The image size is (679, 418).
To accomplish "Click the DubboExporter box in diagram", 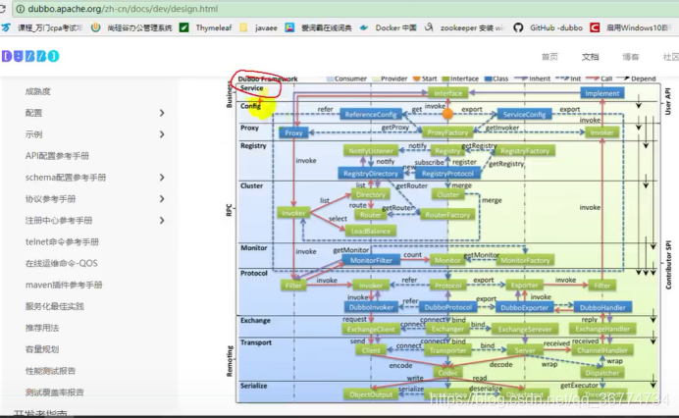I will [524, 307].
